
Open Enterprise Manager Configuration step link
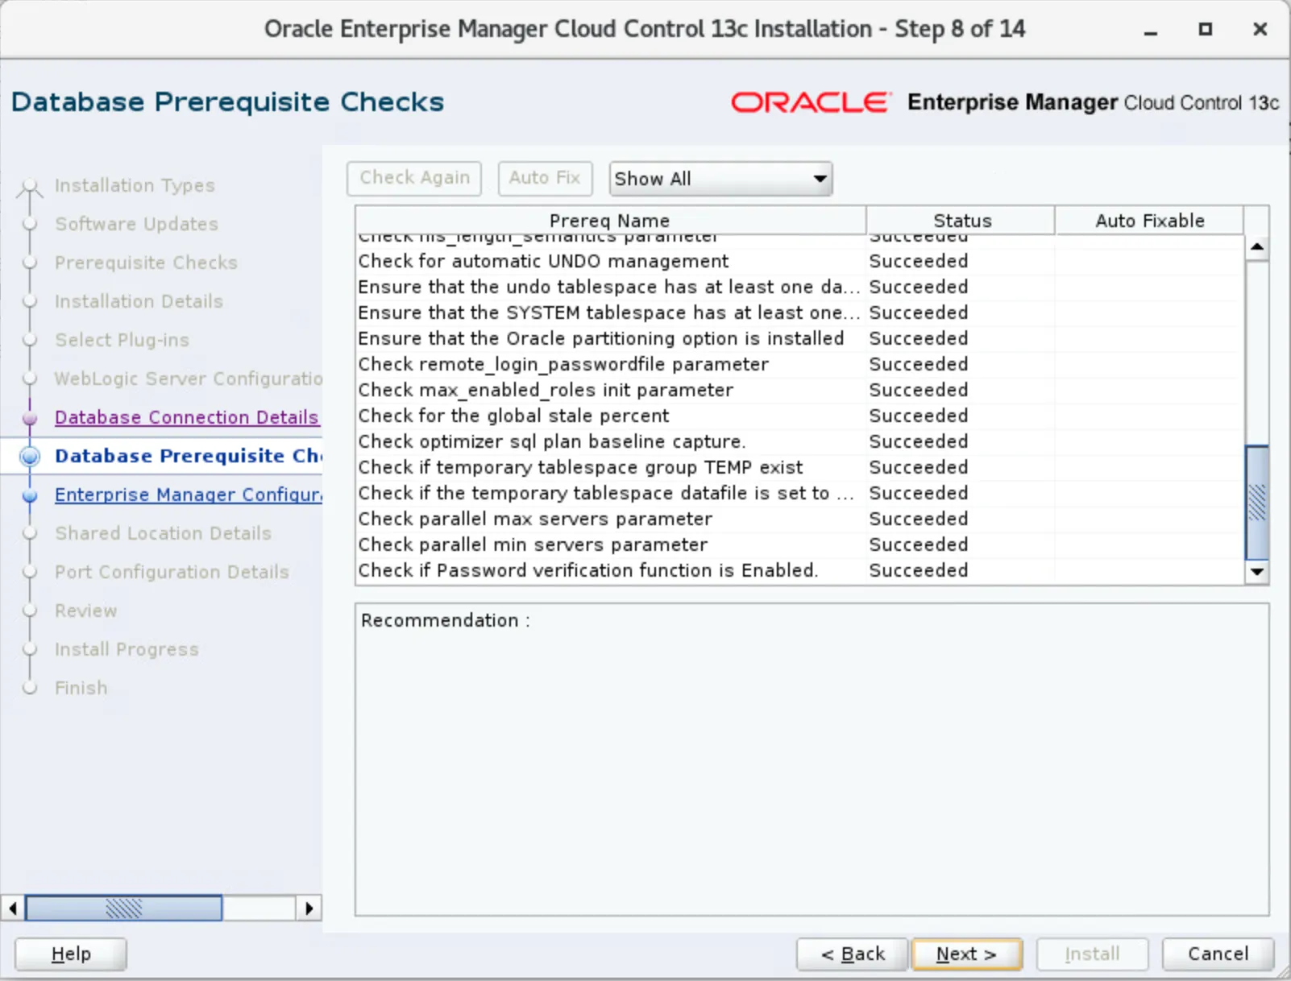coord(188,495)
